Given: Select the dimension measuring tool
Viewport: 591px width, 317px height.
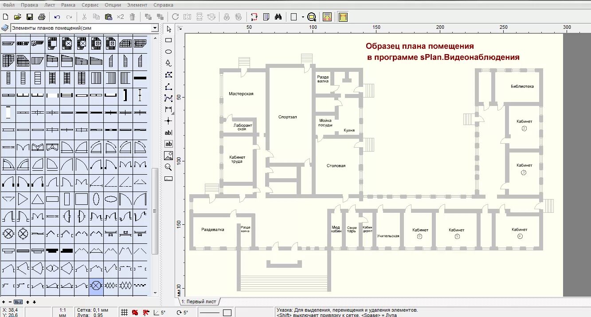Looking at the screenshot, I should click(x=168, y=109).
